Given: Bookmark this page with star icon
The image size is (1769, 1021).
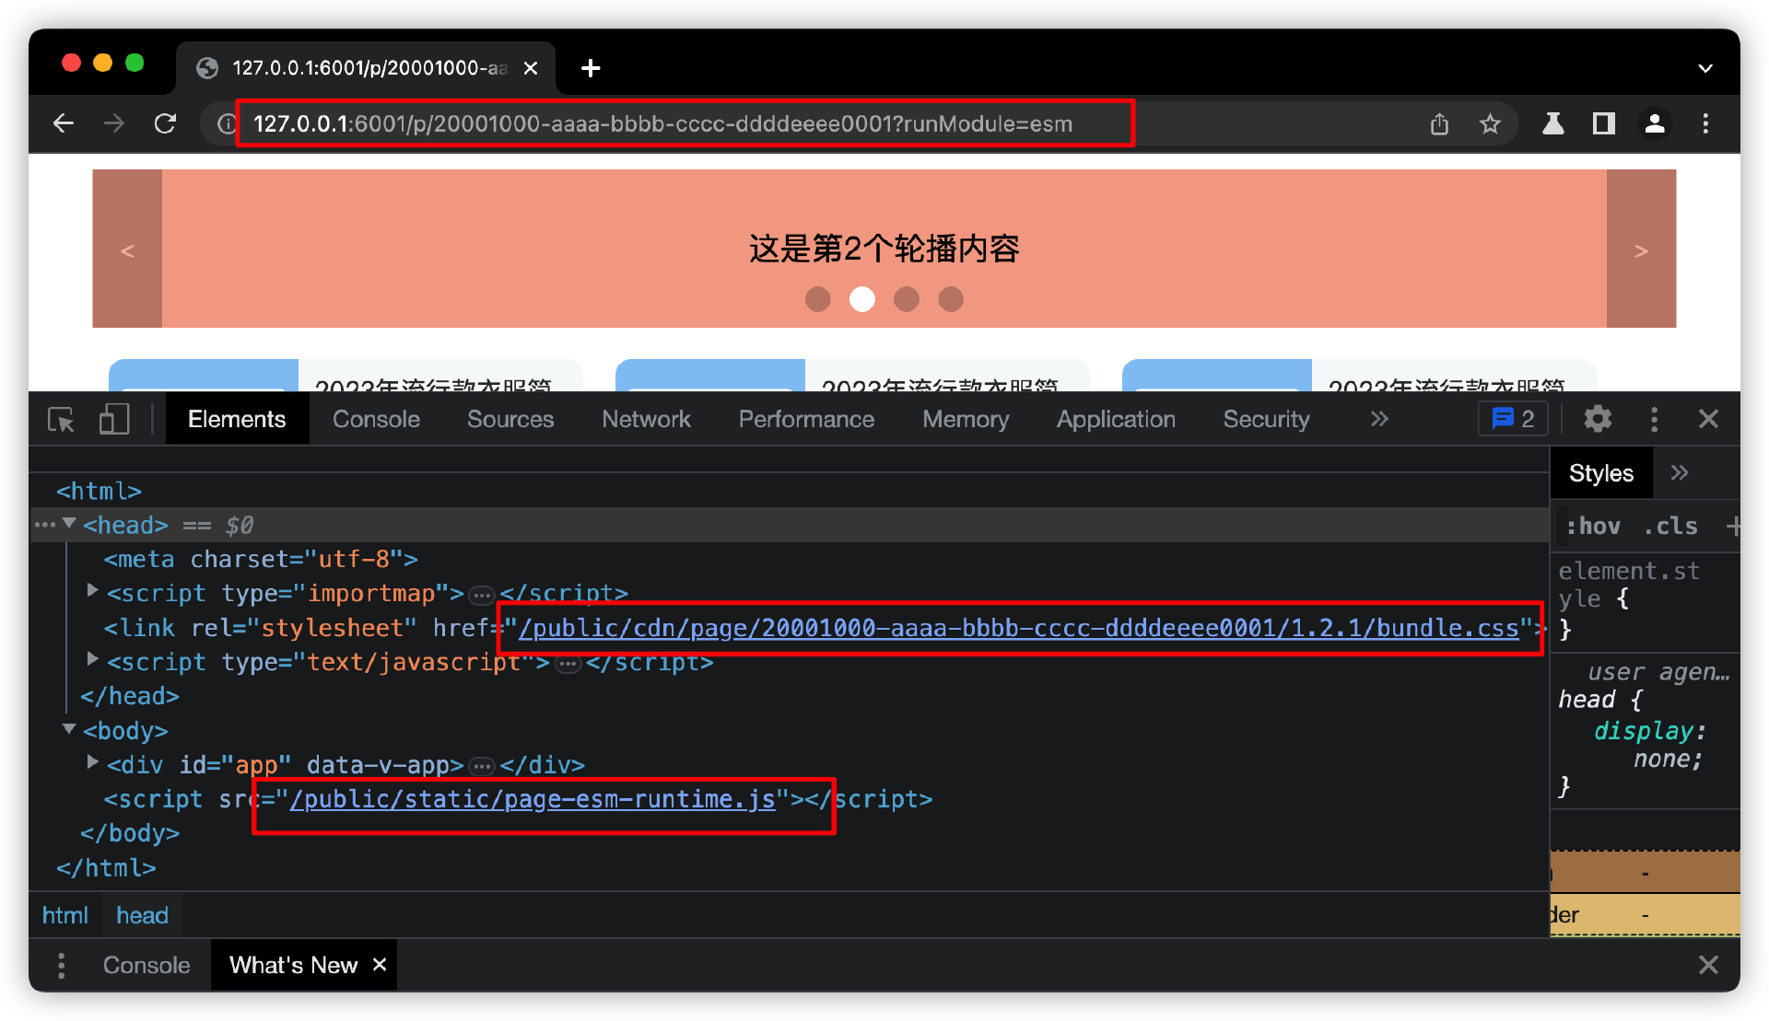Looking at the screenshot, I should pyautogui.click(x=1490, y=123).
